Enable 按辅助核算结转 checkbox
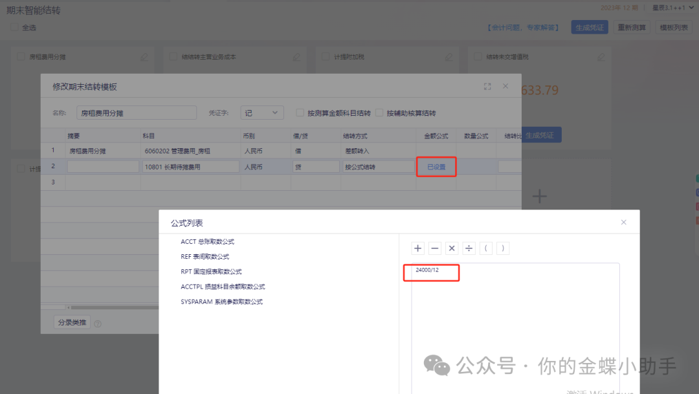The width and height of the screenshot is (699, 394). [380, 113]
